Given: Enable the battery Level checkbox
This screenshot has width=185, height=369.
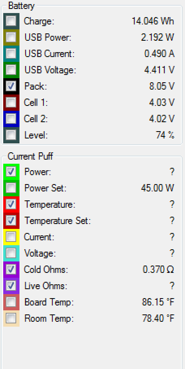Looking at the screenshot, I should point(11,135).
